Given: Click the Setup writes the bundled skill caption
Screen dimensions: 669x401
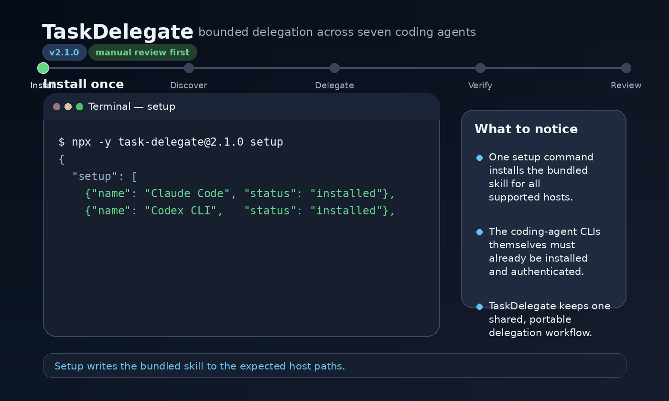Looking at the screenshot, I should 200,367.
